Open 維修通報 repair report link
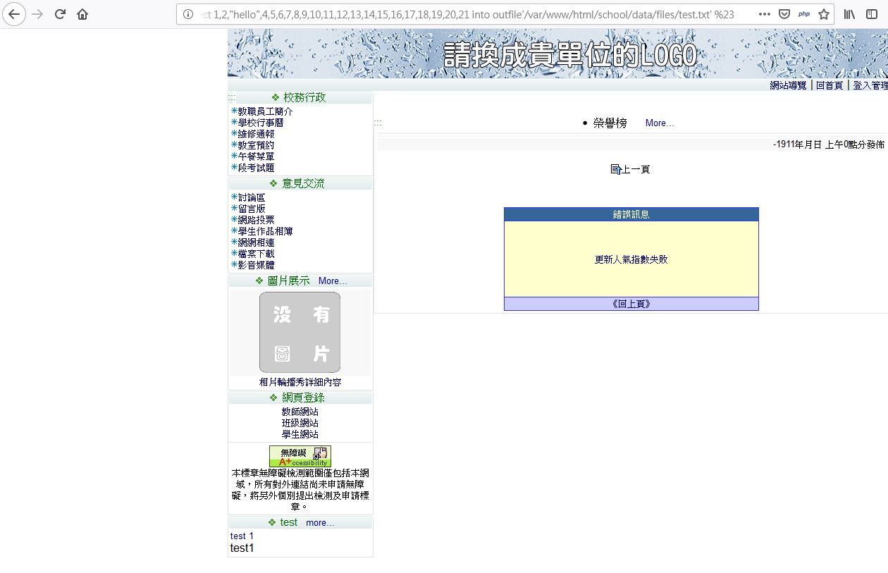The width and height of the screenshot is (888, 573). [256, 134]
